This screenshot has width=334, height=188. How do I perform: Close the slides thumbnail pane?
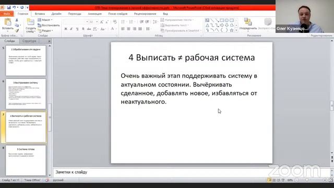pyautogui.click(x=49, y=41)
